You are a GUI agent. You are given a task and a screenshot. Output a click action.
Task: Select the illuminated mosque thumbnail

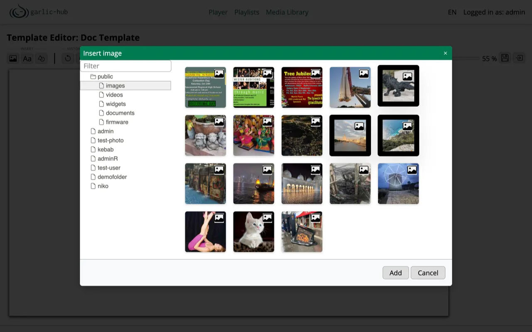[302, 183]
